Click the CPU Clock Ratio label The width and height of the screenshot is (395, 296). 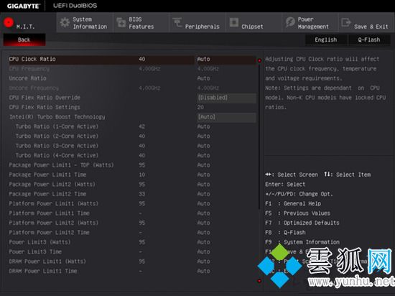click(x=32, y=59)
